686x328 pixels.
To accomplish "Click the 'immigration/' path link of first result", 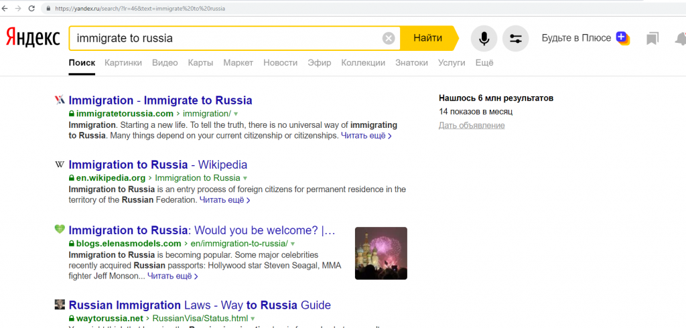I will click(207, 114).
